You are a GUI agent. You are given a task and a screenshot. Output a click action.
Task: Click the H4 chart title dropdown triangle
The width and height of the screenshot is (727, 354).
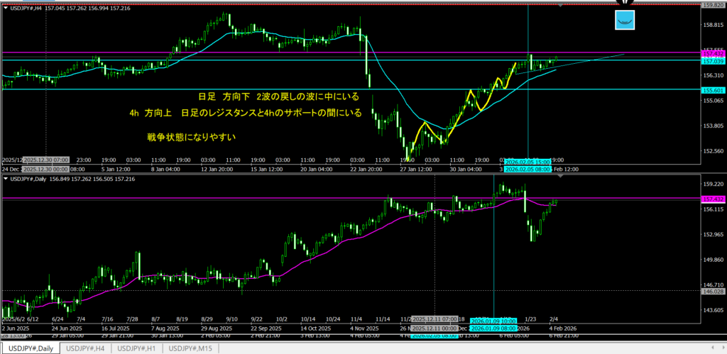7,7
